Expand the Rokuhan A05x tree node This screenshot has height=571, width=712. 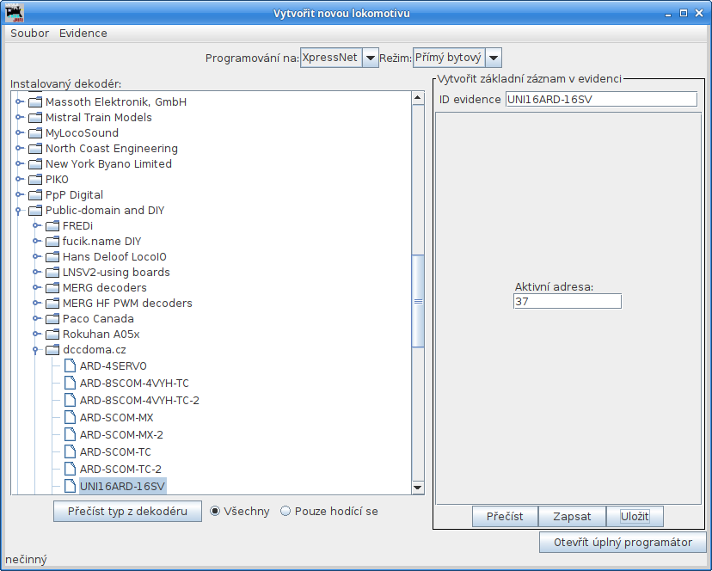click(x=36, y=335)
